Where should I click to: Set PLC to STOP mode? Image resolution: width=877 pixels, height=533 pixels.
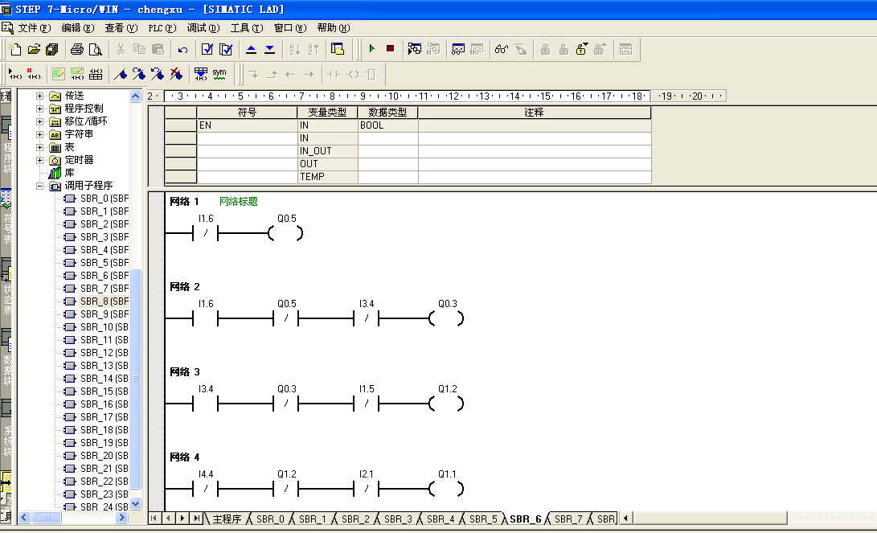click(391, 49)
